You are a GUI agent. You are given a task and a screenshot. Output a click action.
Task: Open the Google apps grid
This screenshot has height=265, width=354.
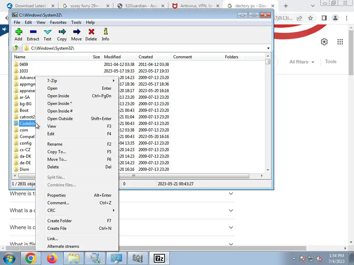(x=340, y=42)
